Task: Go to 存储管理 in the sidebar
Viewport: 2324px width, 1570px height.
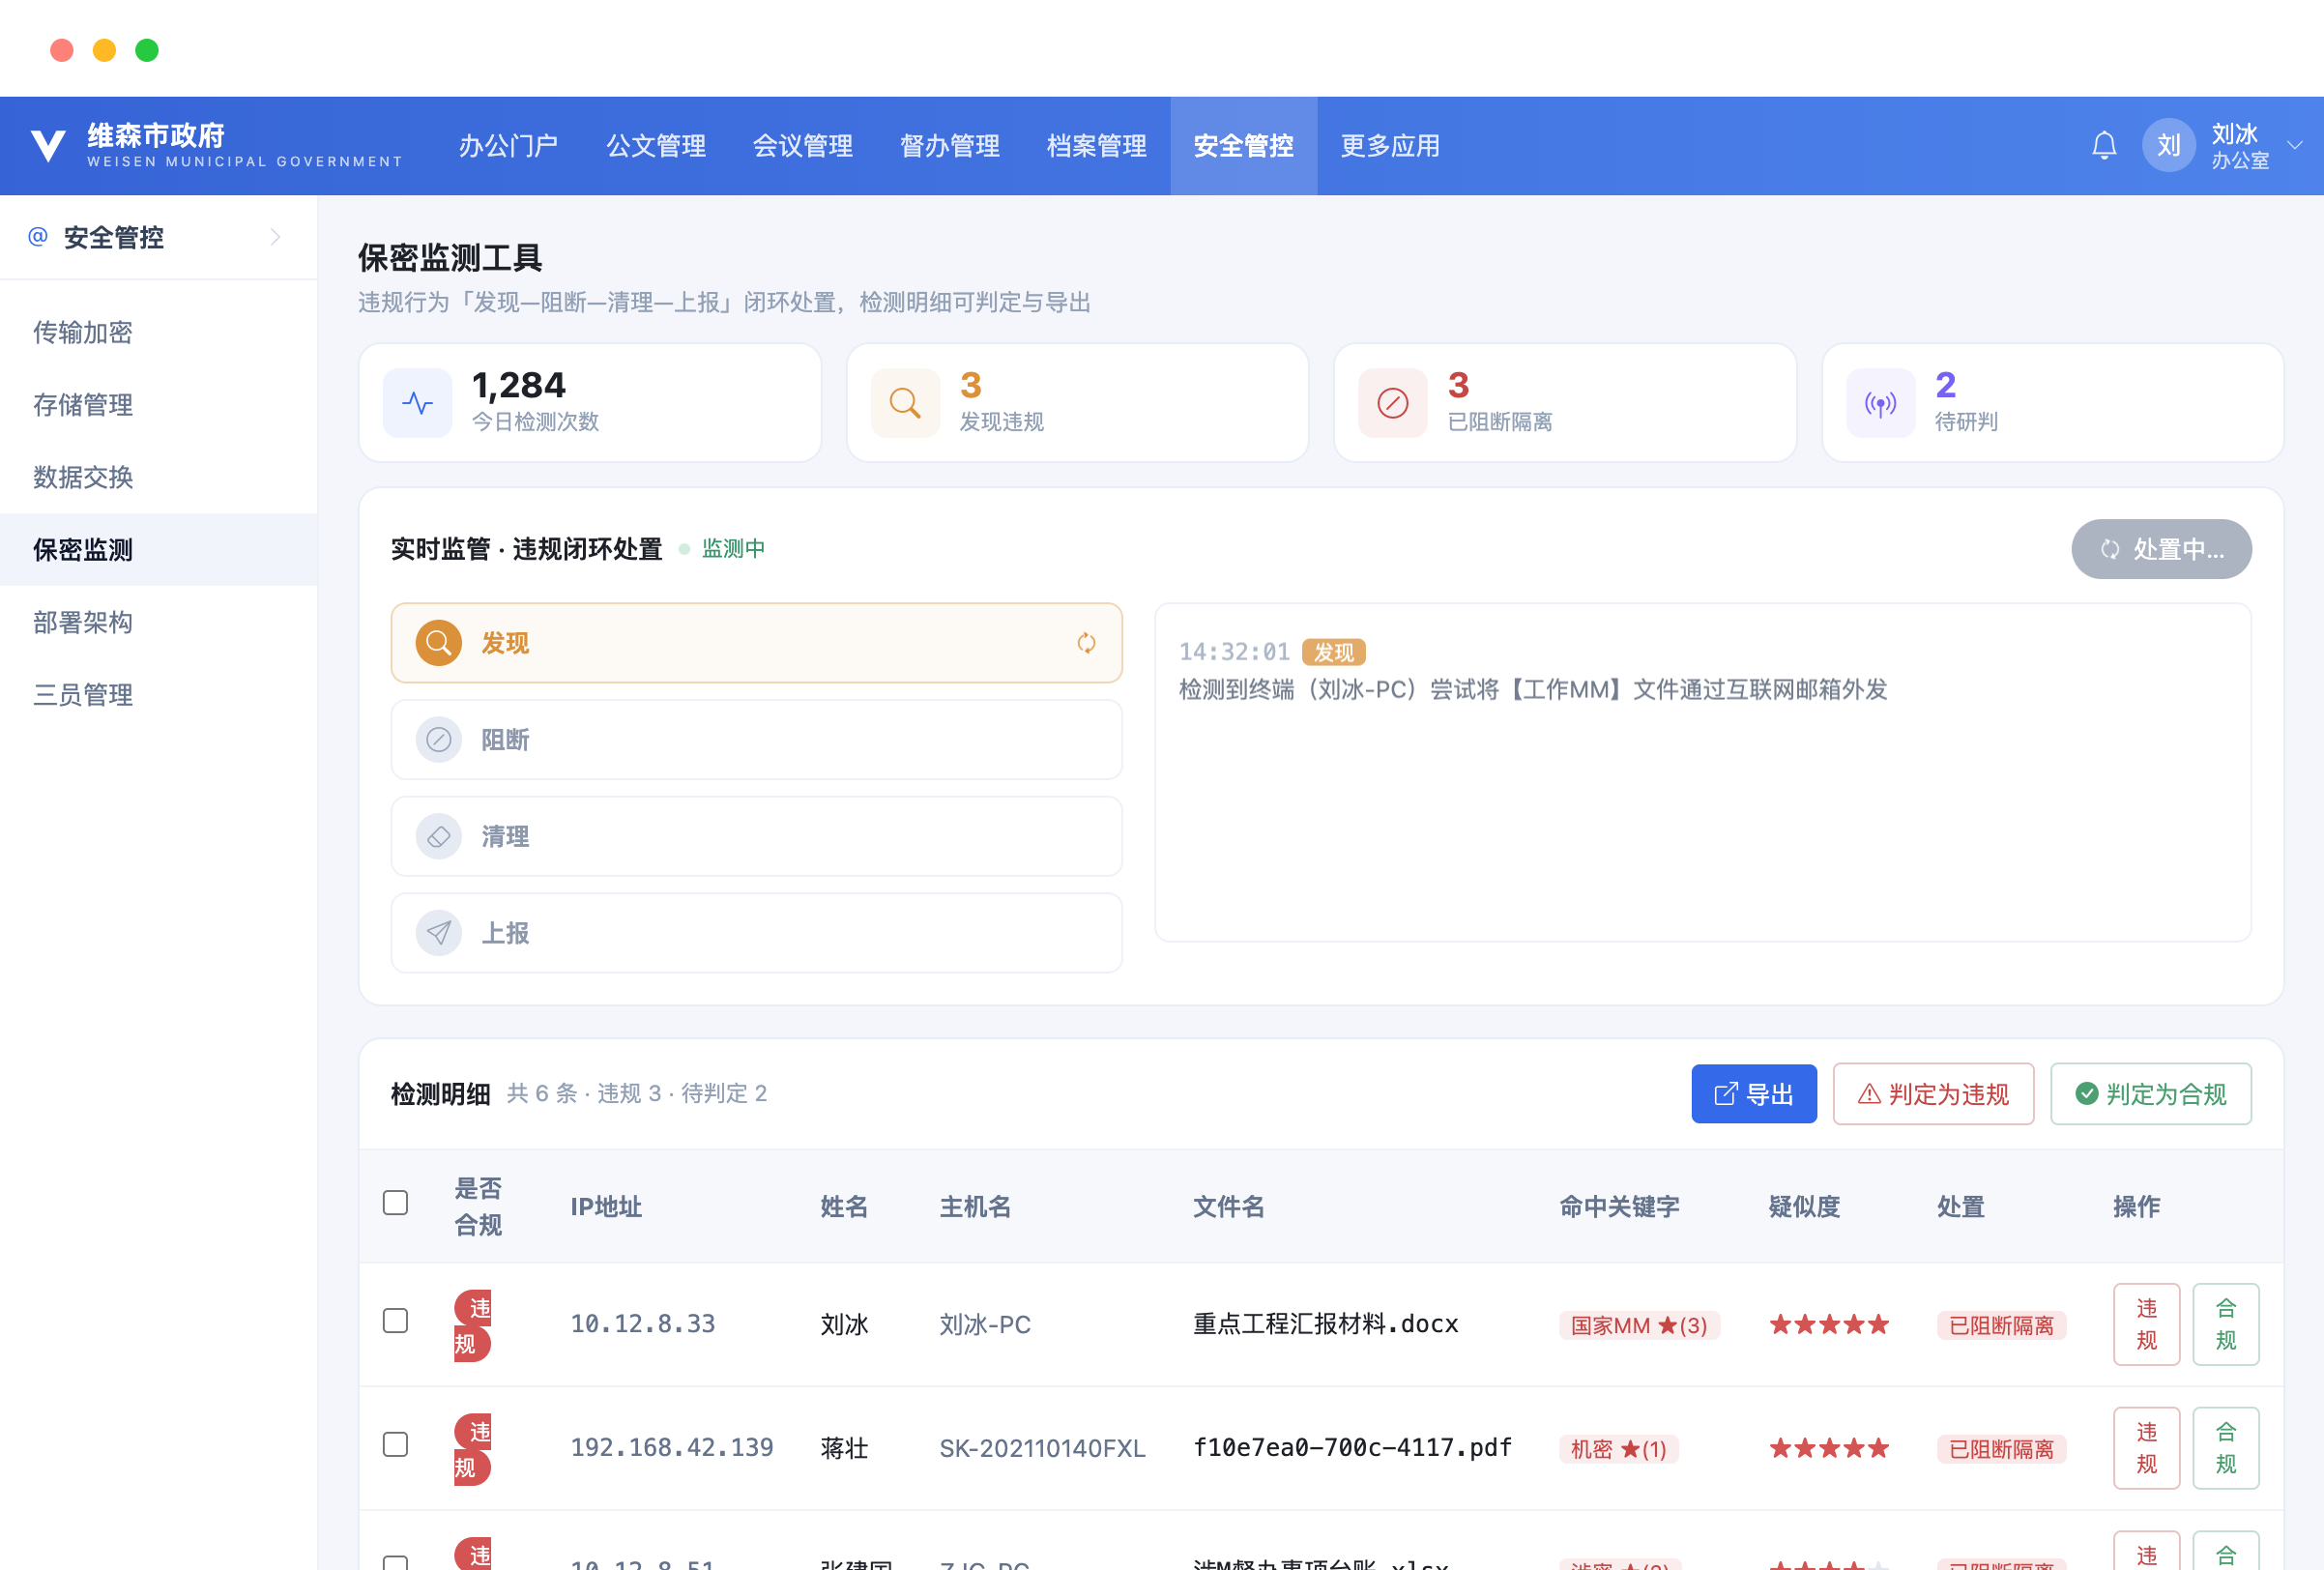Action: [x=158, y=405]
